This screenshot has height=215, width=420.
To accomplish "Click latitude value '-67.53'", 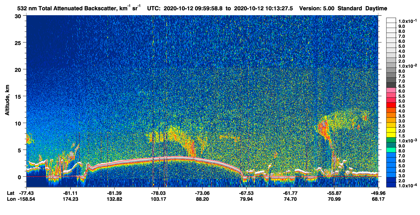I will pyautogui.click(x=246, y=193).
